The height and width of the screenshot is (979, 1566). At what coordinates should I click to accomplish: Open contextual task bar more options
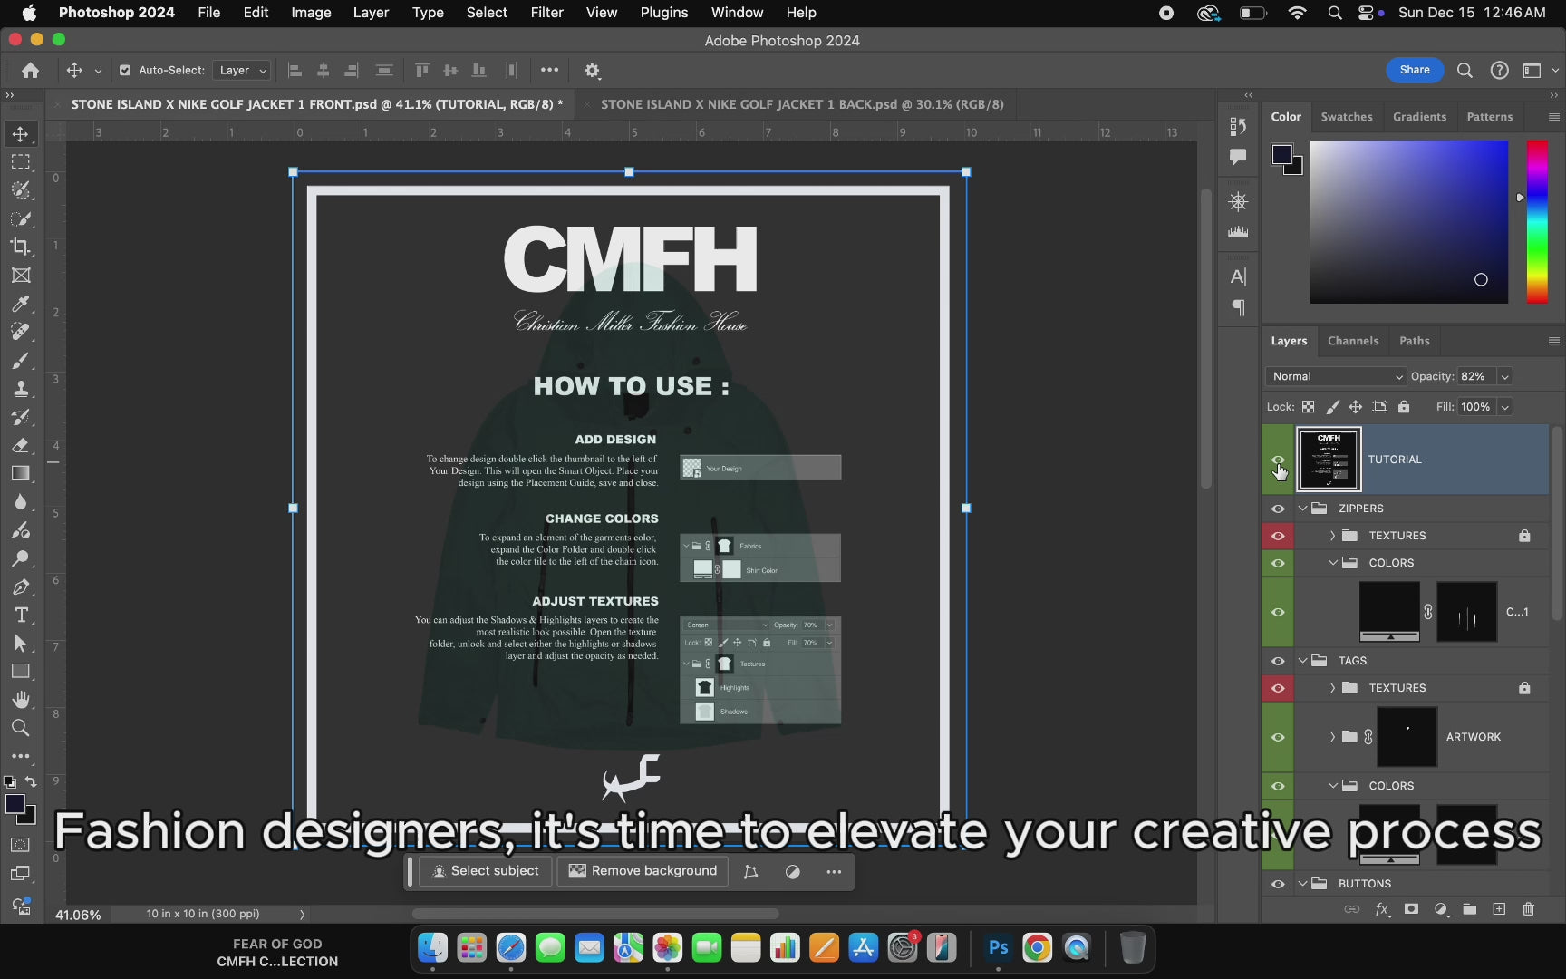point(834,872)
